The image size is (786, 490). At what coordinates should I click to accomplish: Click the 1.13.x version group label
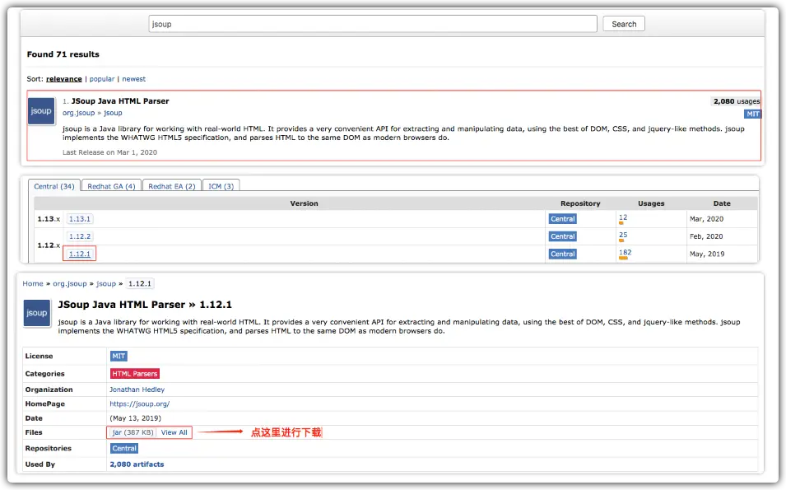point(48,219)
